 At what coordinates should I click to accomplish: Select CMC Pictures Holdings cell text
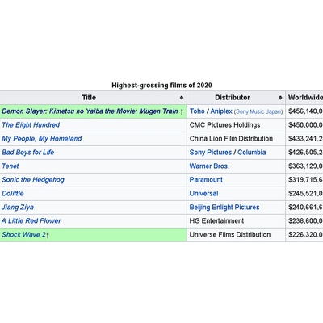224,125
